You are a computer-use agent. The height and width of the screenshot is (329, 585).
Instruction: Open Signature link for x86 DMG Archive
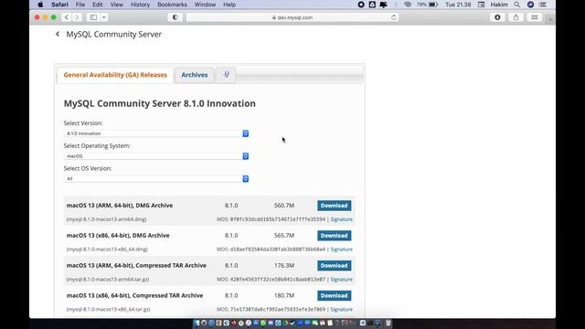pyautogui.click(x=341, y=249)
